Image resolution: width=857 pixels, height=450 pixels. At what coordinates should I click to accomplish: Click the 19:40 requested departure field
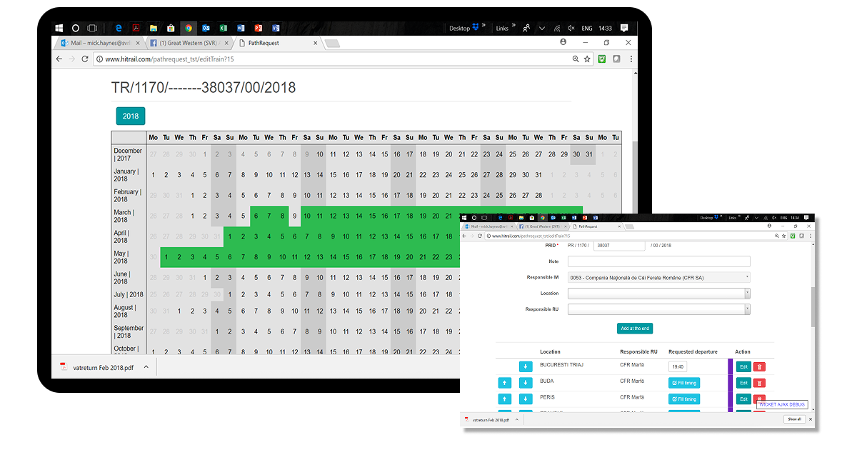tap(678, 366)
